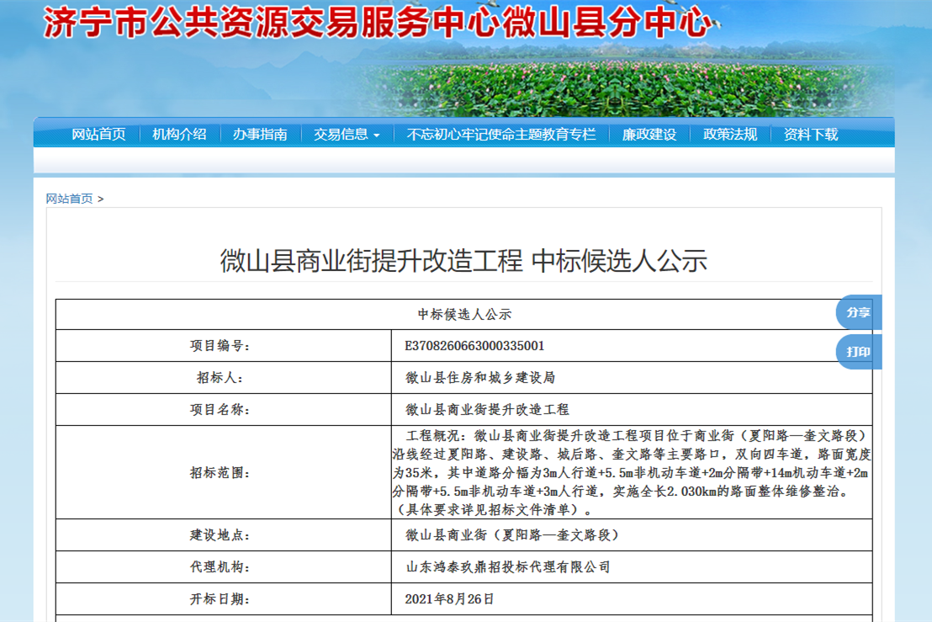Click the tenderer name 微山县住房和城乡建设局
The width and height of the screenshot is (932, 622).
pos(479,378)
